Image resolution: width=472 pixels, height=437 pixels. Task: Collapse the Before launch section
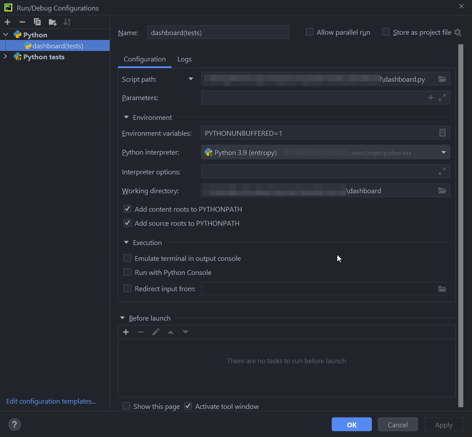tap(122, 318)
